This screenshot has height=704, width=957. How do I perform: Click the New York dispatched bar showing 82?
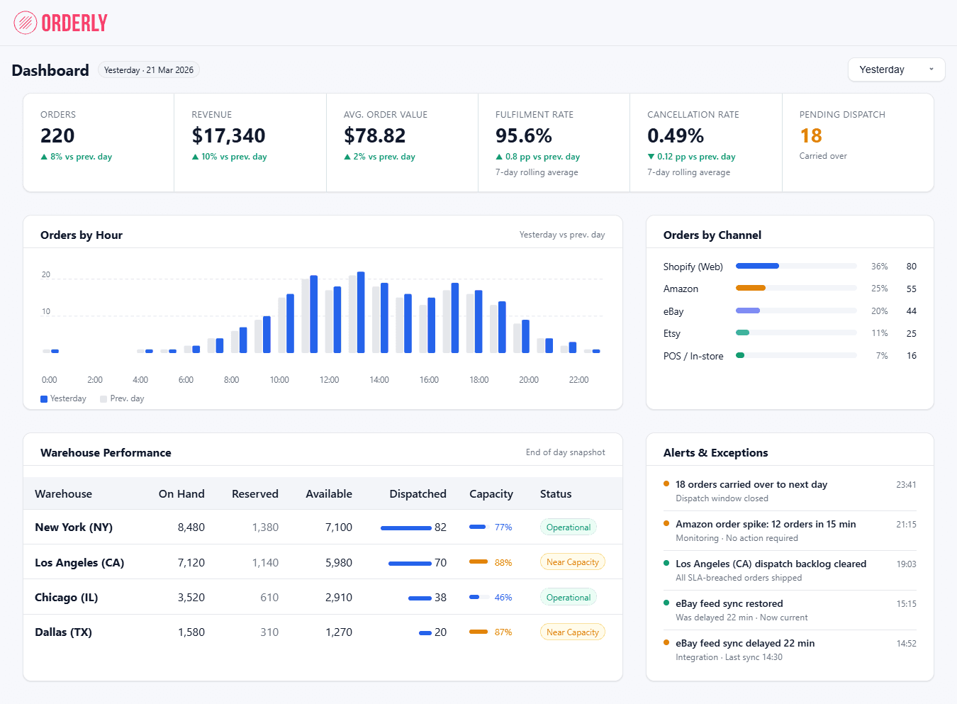coord(406,528)
